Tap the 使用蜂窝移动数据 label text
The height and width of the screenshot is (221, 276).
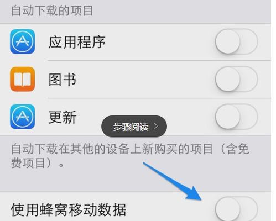pyautogui.click(x=69, y=209)
